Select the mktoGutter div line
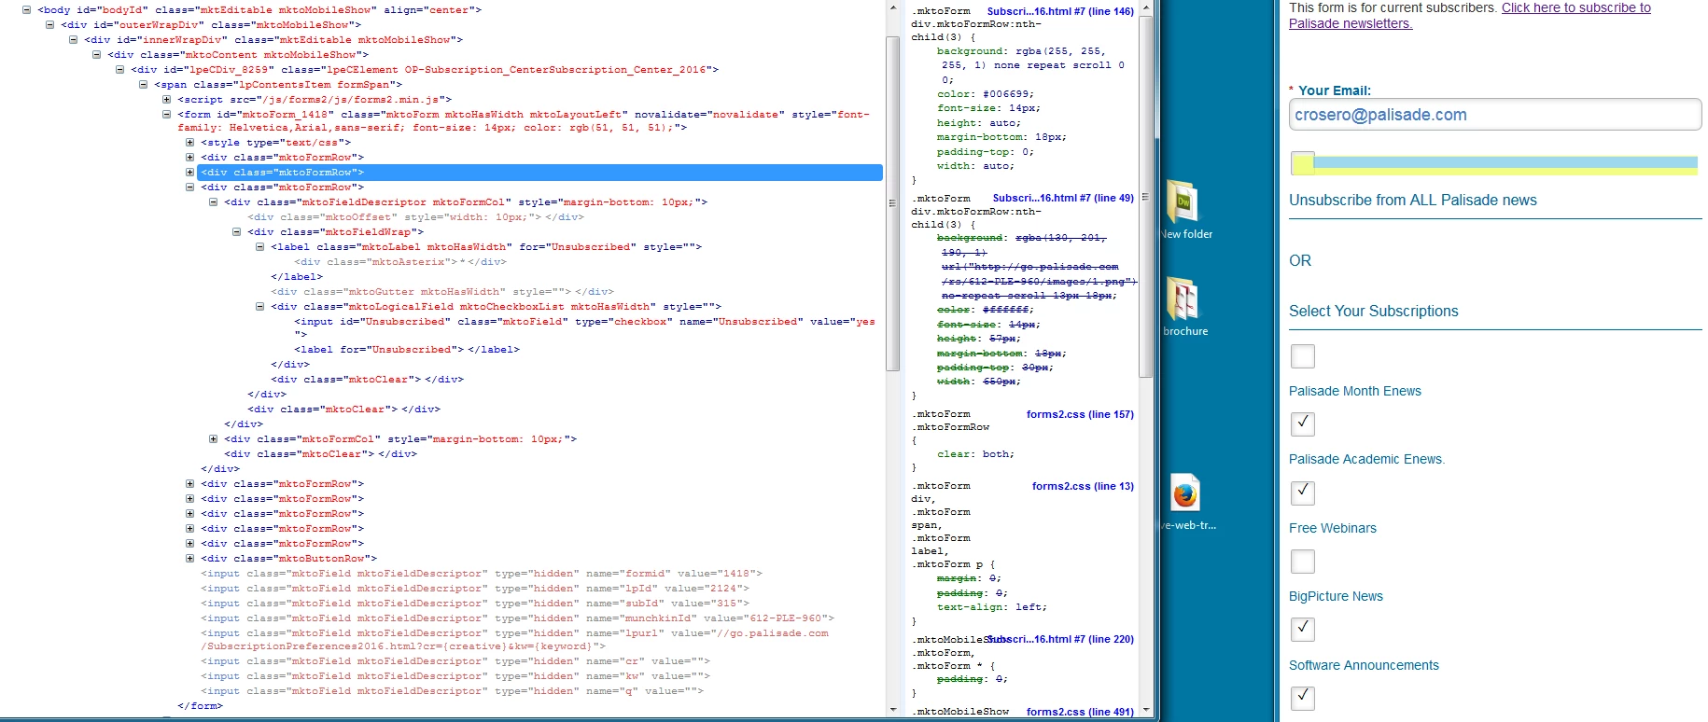This screenshot has height=722, width=1708. point(442,292)
